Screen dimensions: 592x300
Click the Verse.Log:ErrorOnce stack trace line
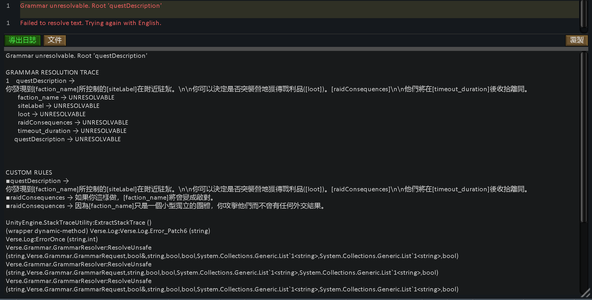point(52,239)
